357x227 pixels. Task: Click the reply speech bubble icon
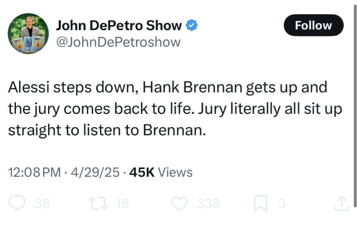tap(17, 204)
